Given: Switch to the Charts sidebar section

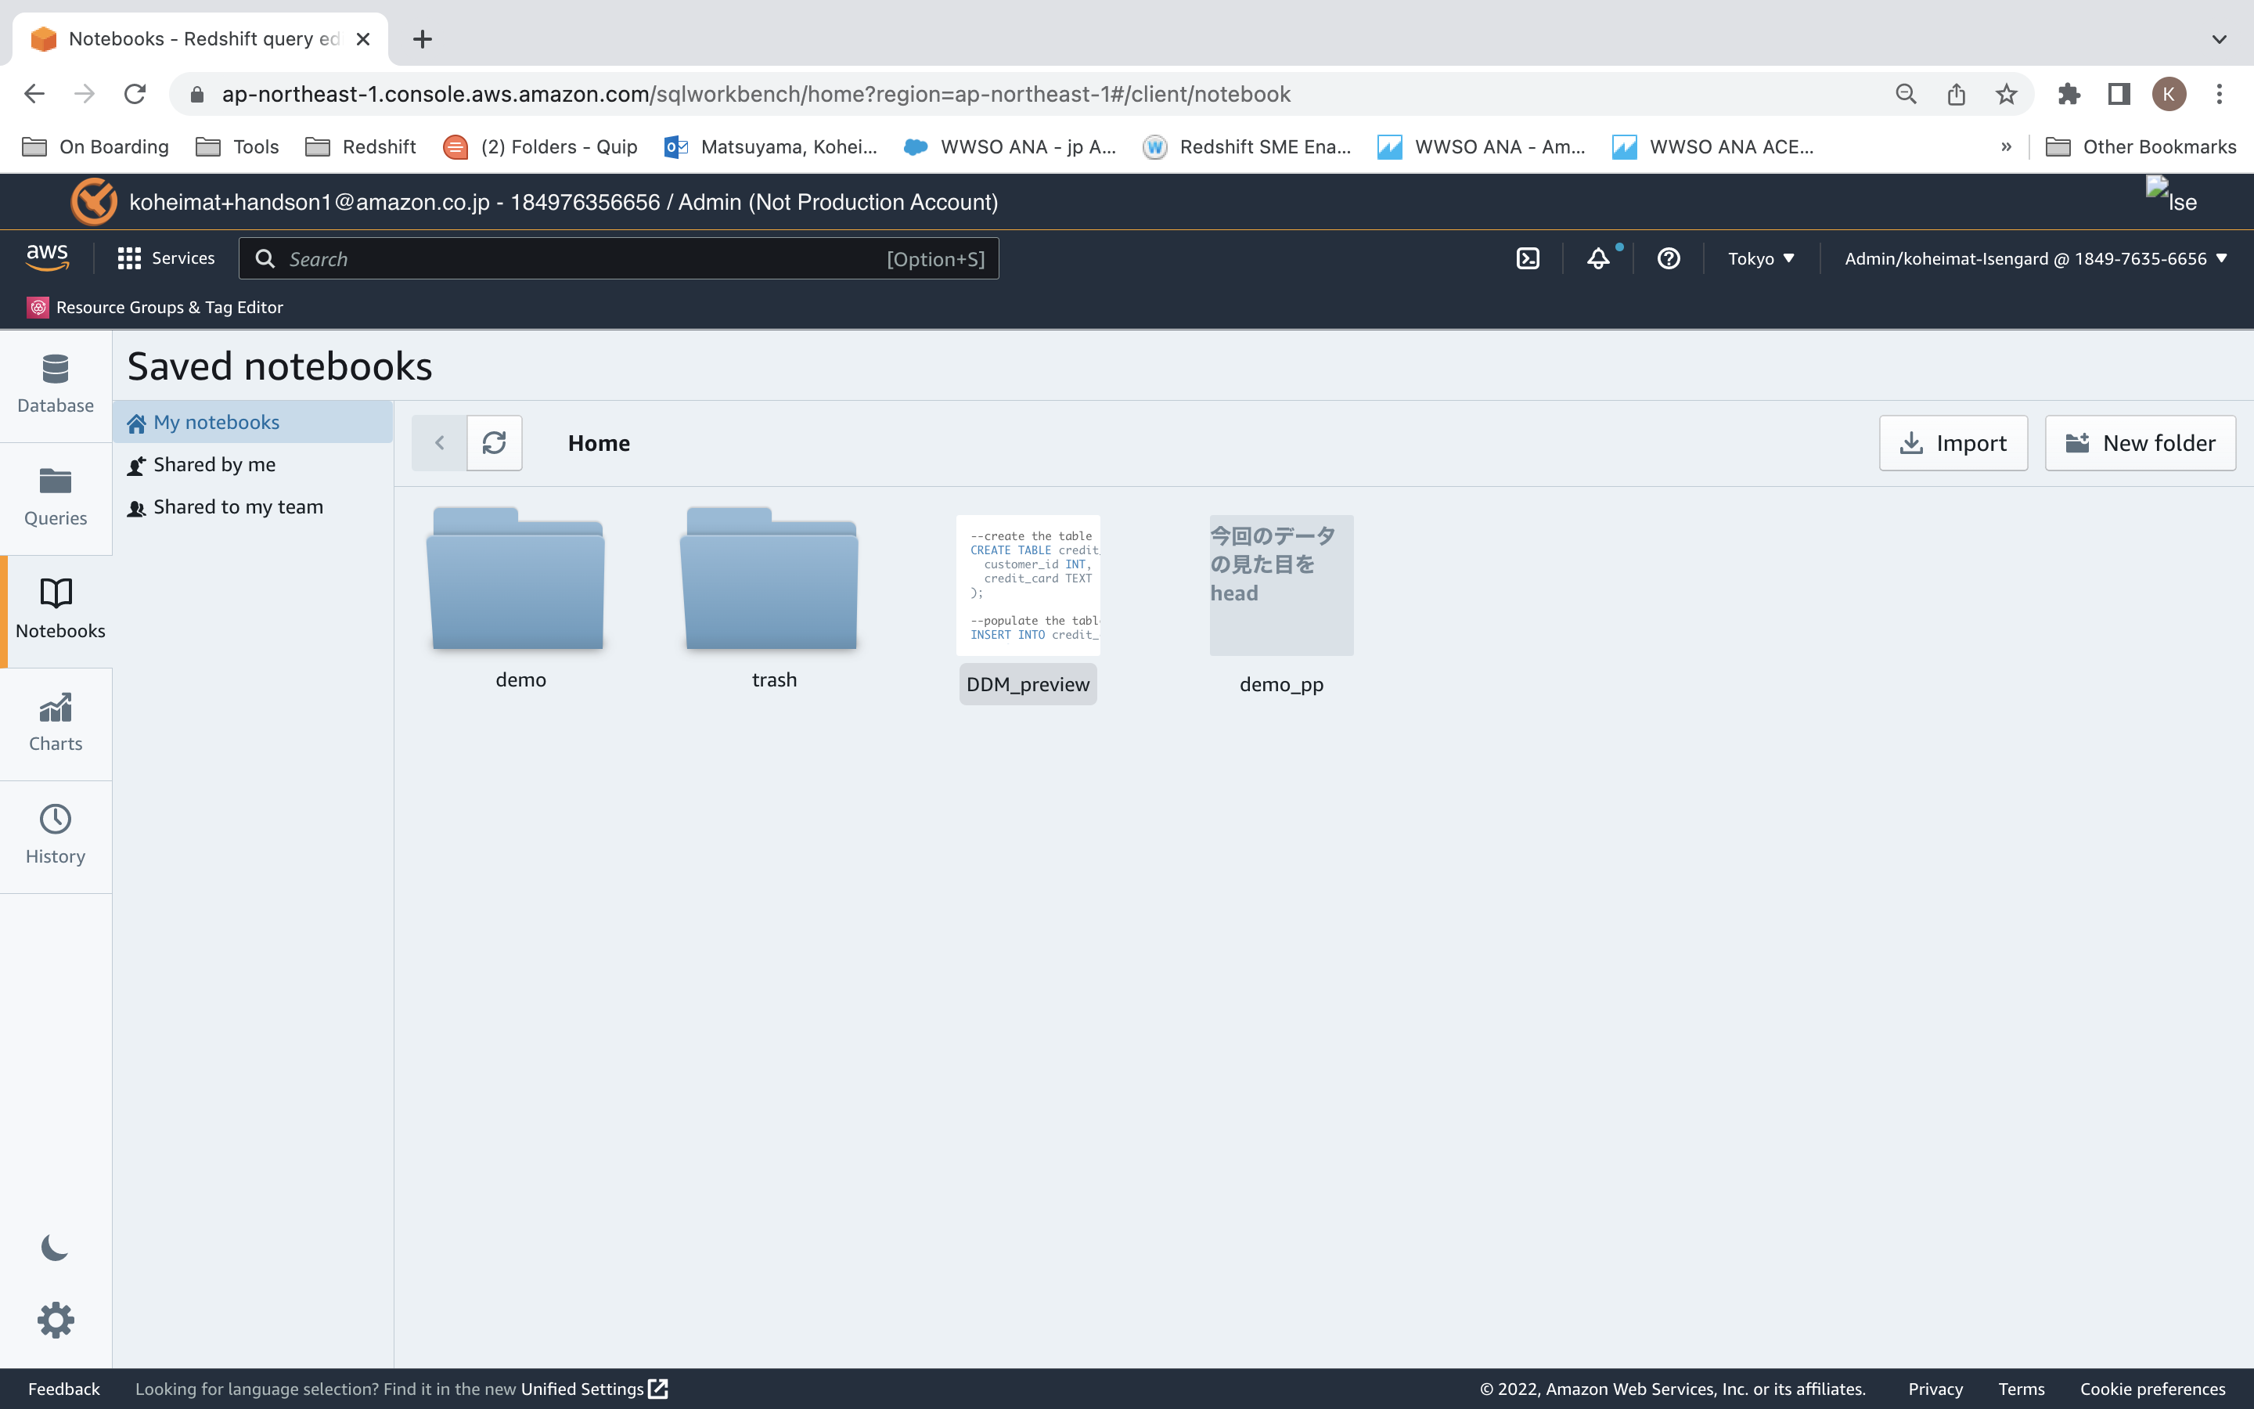Looking at the screenshot, I should click(55, 723).
